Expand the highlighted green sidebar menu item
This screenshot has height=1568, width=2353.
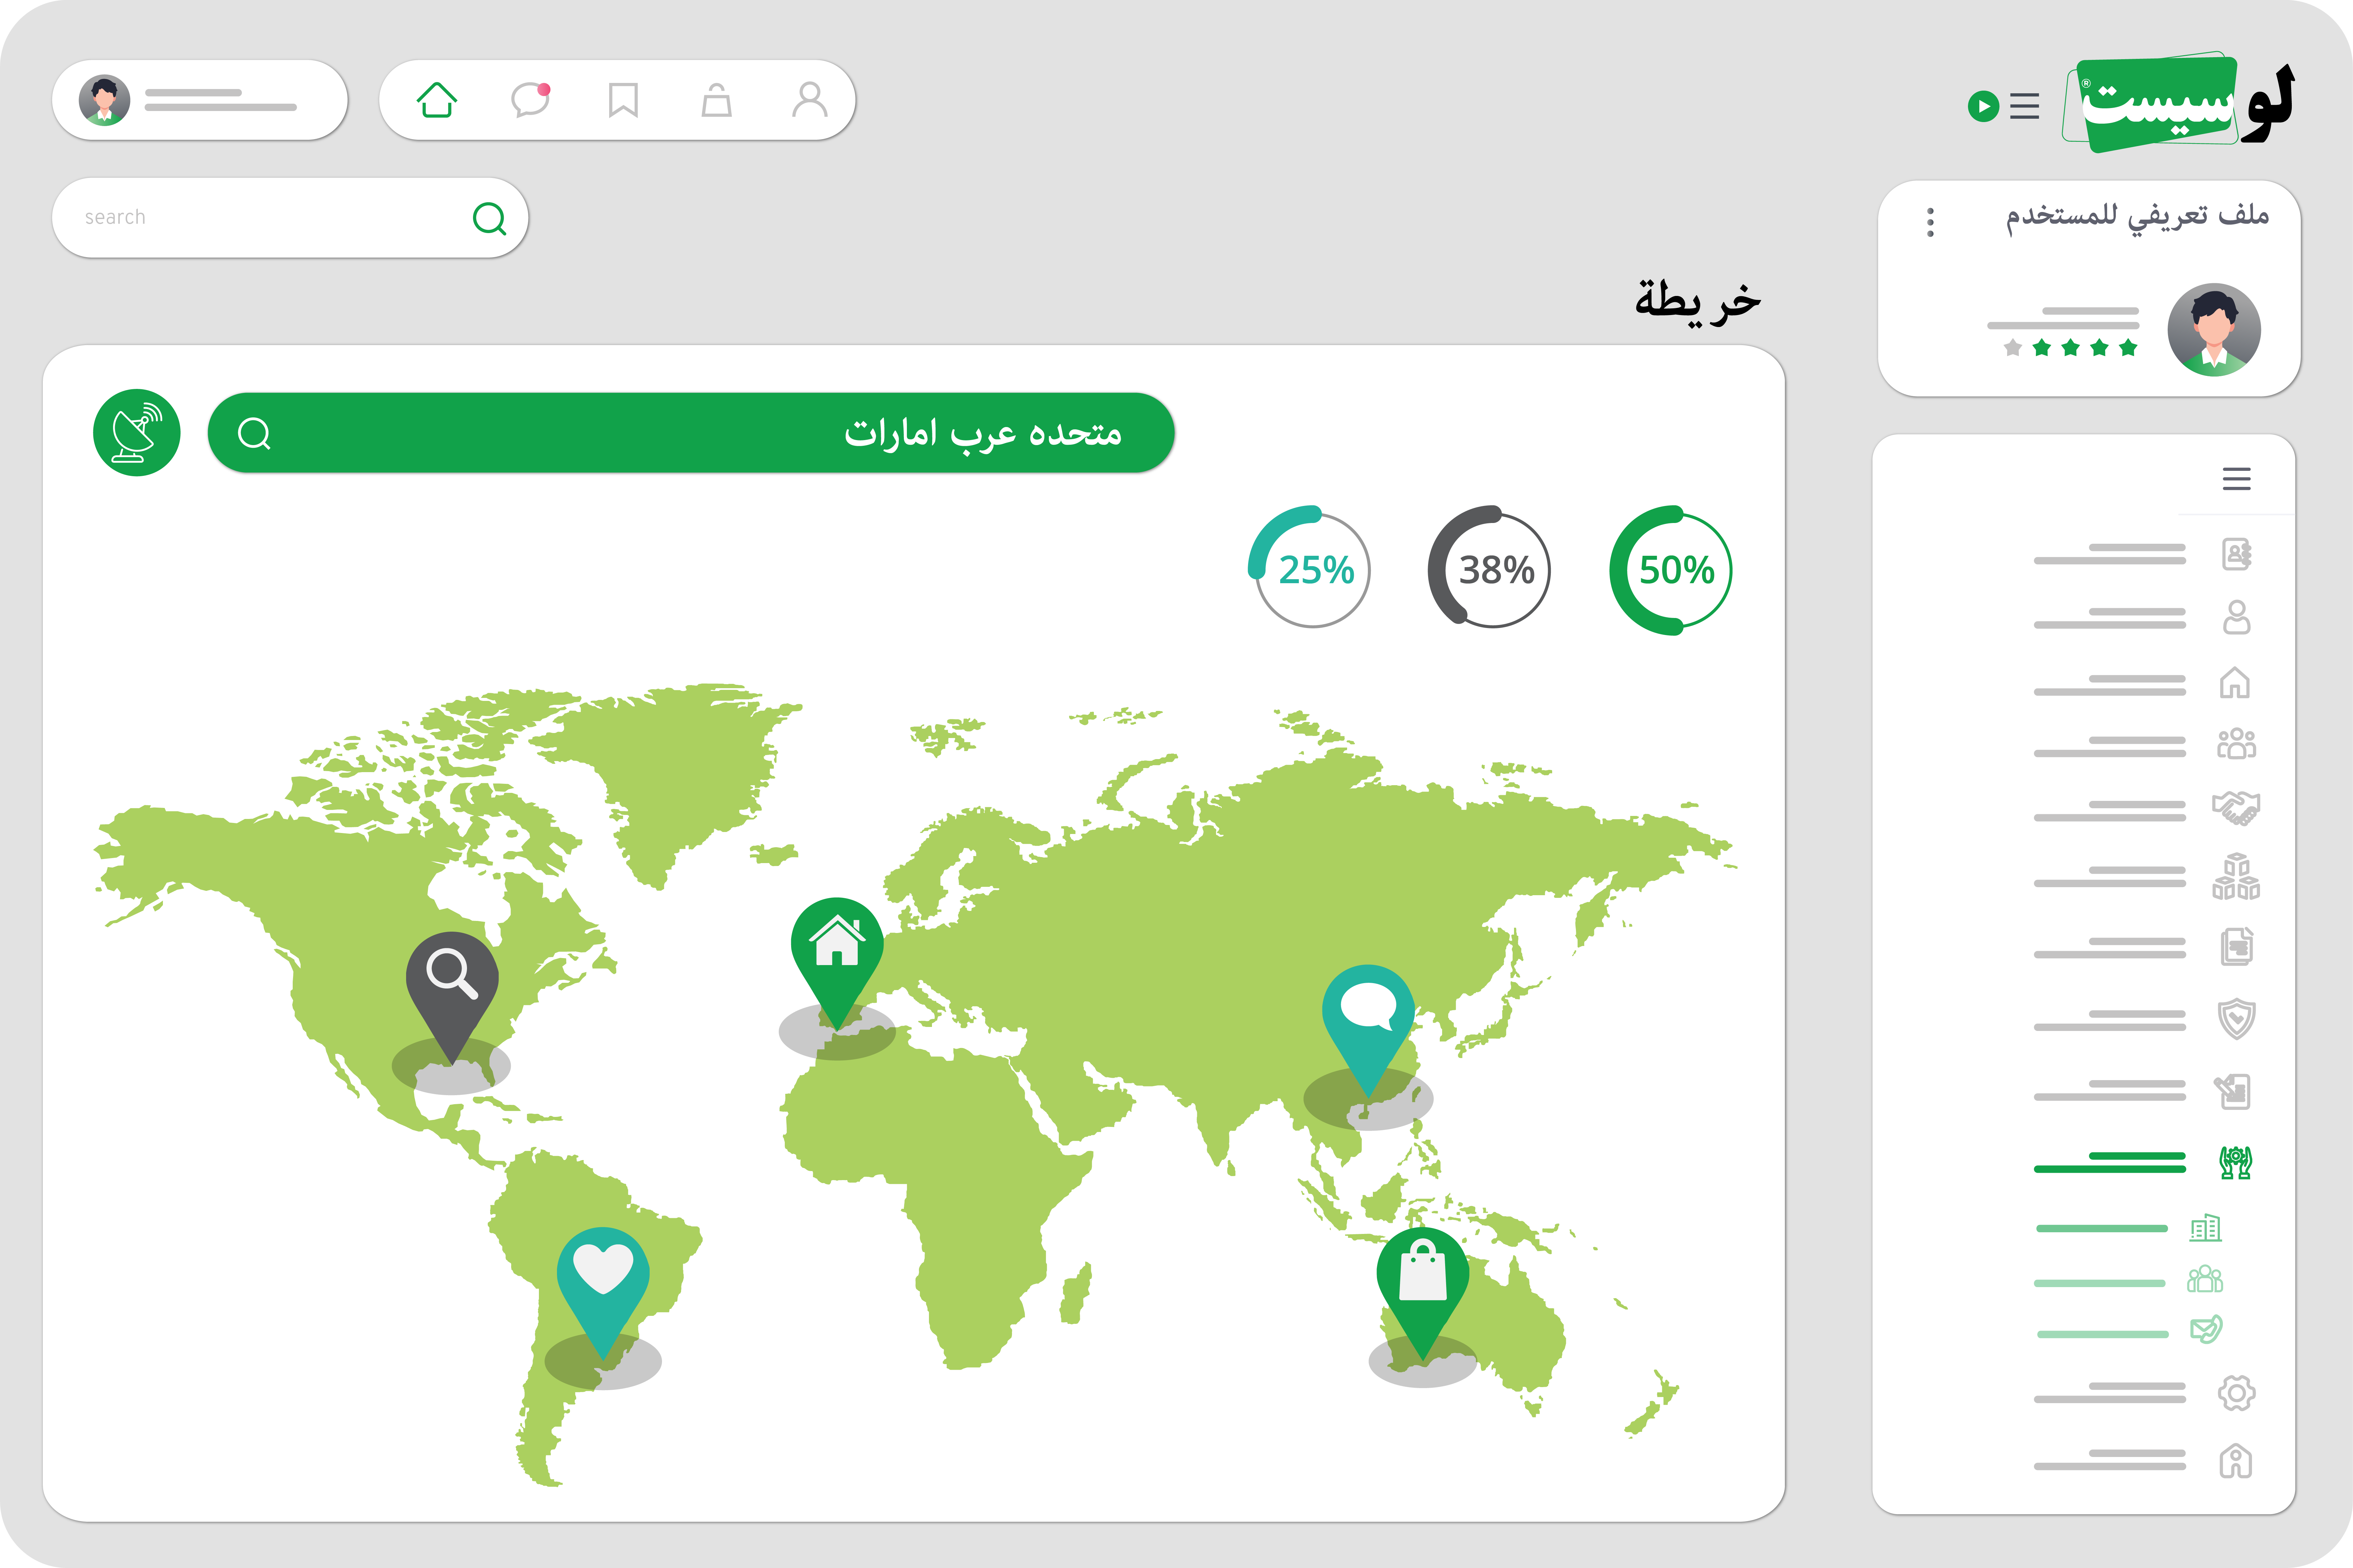point(2236,1162)
